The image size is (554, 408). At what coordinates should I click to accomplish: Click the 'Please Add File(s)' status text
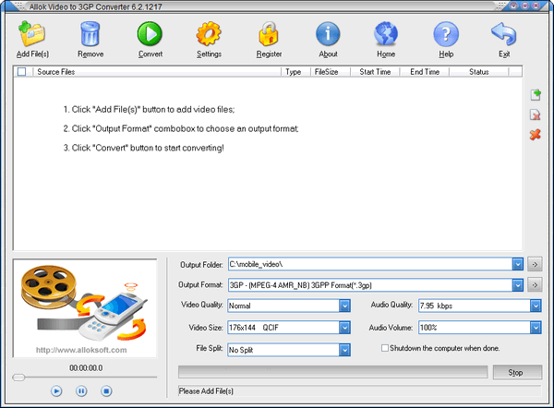pos(206,391)
